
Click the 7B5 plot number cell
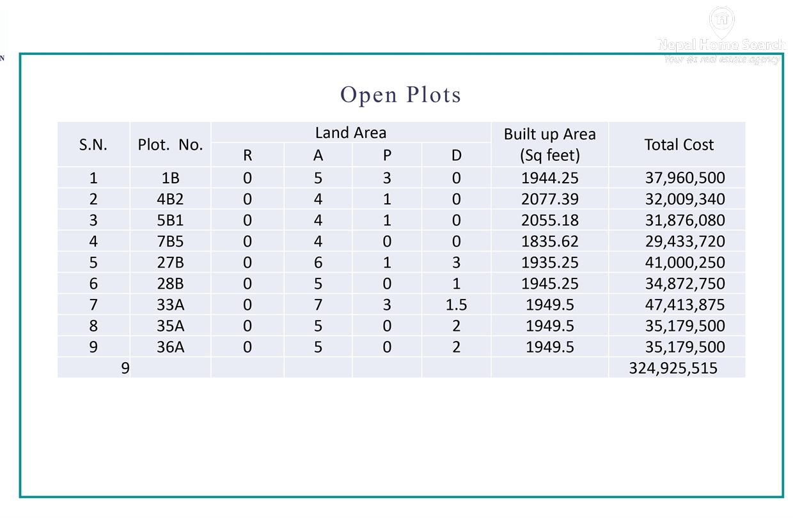tap(170, 241)
